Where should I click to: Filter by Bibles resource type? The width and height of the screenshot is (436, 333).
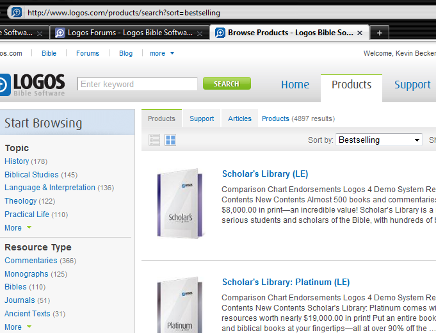[15, 287]
